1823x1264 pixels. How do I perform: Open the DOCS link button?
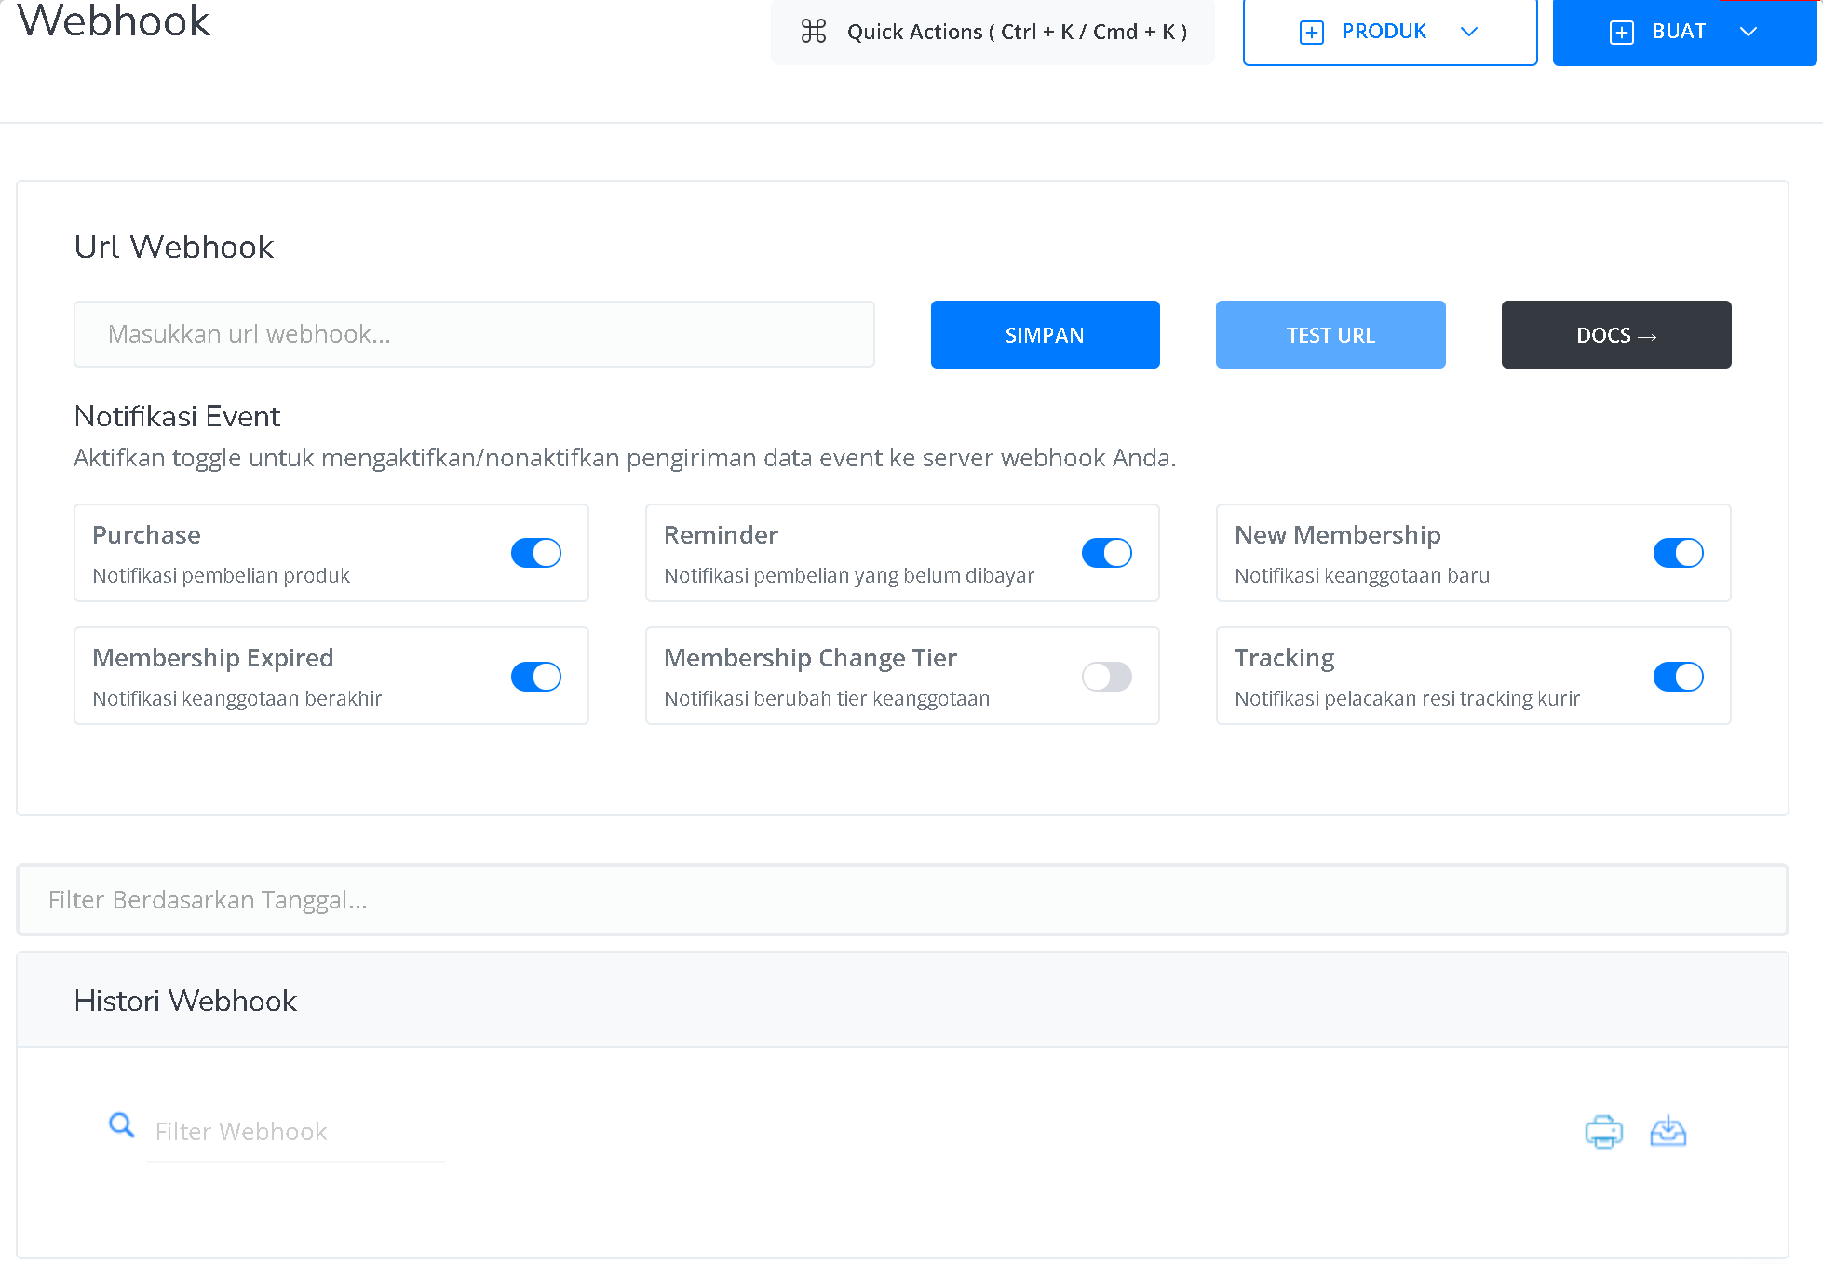(x=1616, y=335)
